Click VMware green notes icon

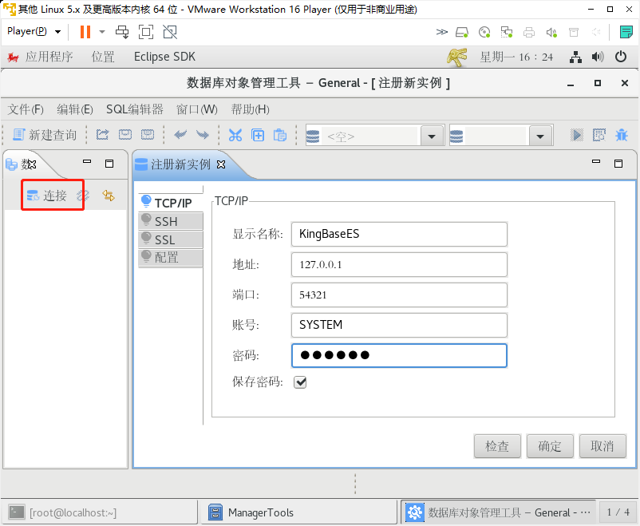tap(626, 32)
